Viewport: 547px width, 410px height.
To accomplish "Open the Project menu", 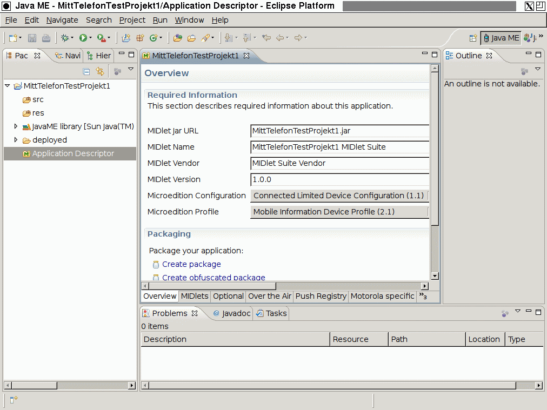I will click(132, 20).
